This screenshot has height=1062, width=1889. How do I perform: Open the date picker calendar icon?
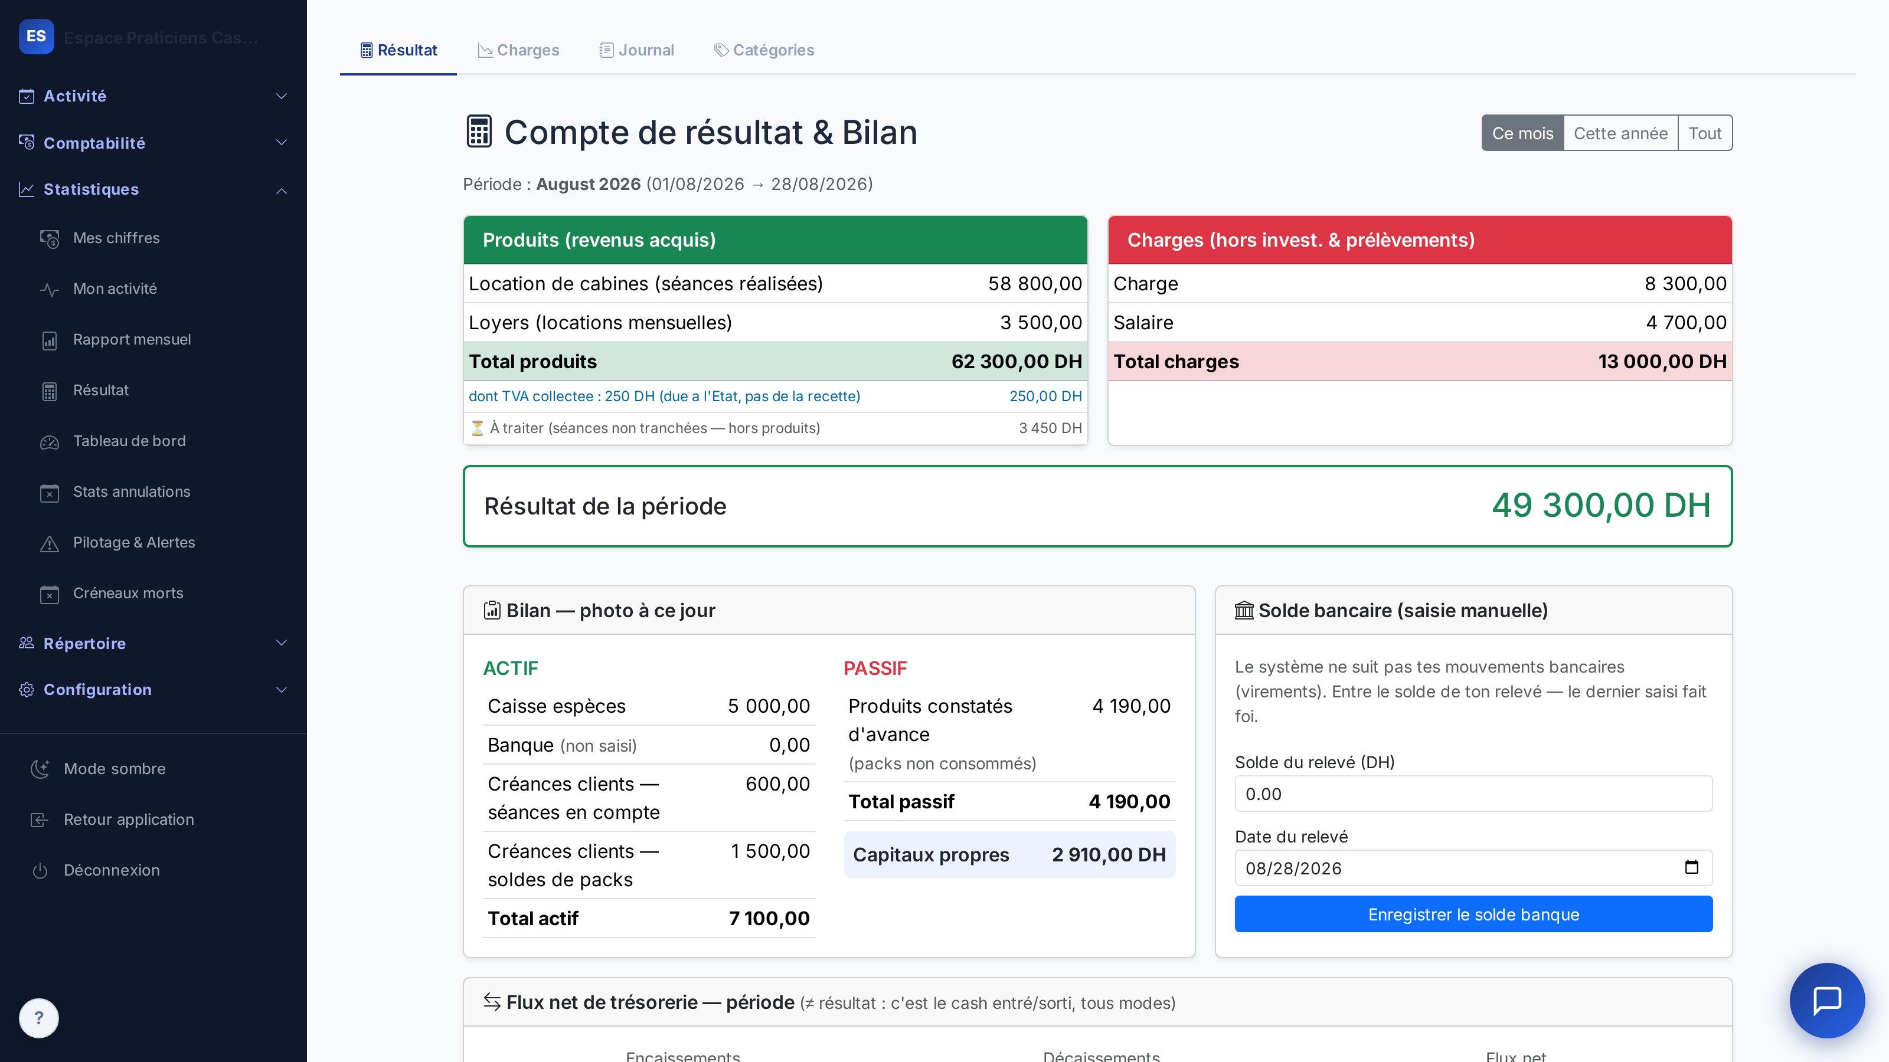pos(1691,867)
